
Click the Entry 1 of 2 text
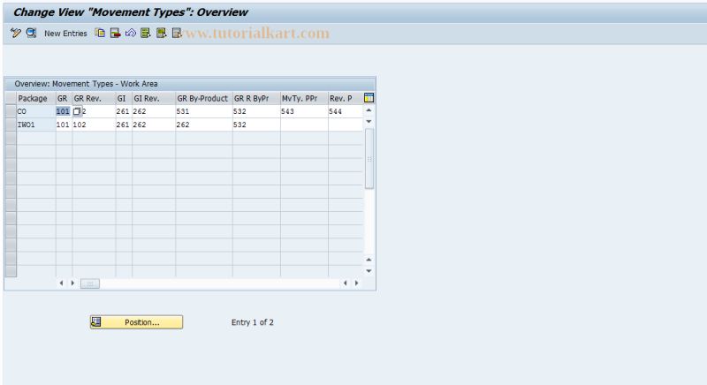pyautogui.click(x=253, y=322)
